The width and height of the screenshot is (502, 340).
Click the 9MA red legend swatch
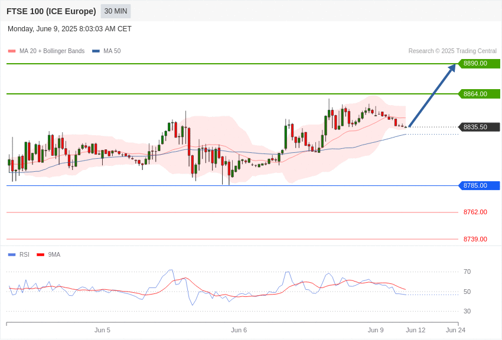point(40,254)
